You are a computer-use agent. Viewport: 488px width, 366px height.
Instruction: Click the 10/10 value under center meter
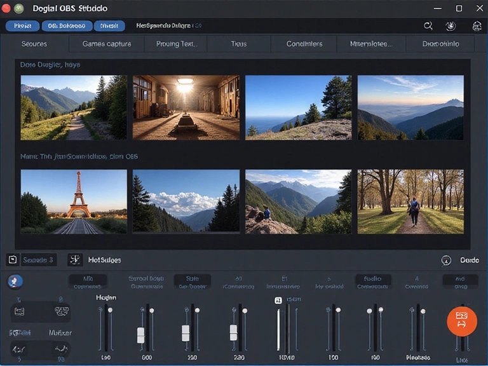(287, 358)
